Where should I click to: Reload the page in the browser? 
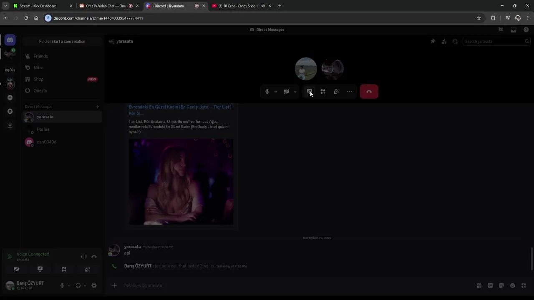point(26,18)
